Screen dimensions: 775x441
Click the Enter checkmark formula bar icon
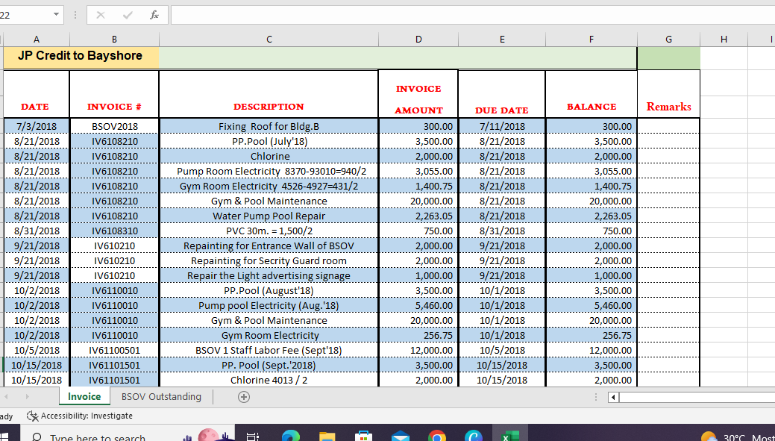[128, 16]
